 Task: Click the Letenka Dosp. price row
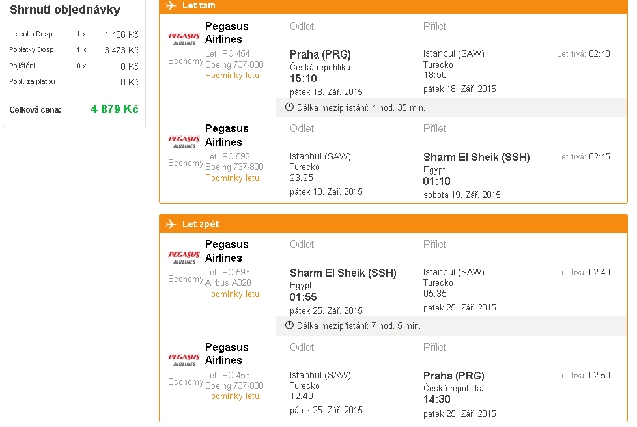[74, 34]
